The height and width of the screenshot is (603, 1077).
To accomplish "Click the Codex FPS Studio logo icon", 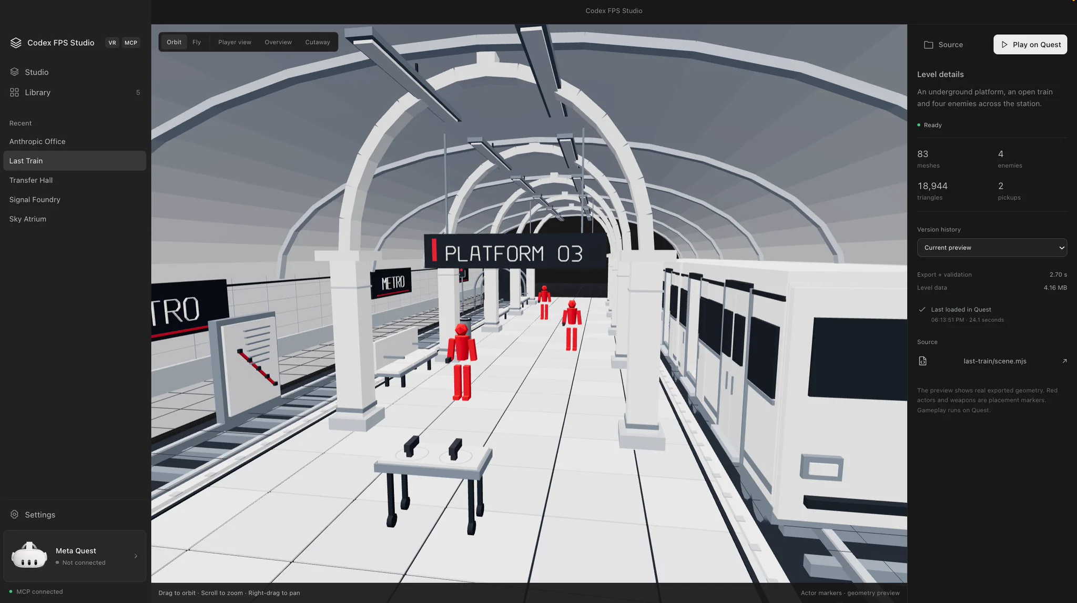I will click(16, 43).
